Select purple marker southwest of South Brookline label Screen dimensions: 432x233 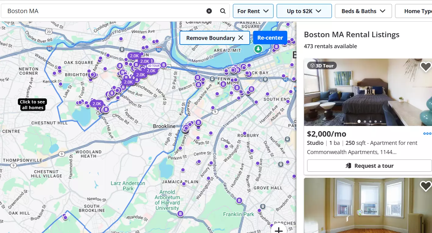65,217
